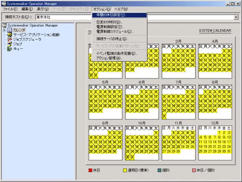Screen dimensions: 242x182
Task: Click the 12月 calendar month
Action: 215,143
